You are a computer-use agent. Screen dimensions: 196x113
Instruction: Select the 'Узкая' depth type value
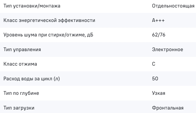point(159,93)
